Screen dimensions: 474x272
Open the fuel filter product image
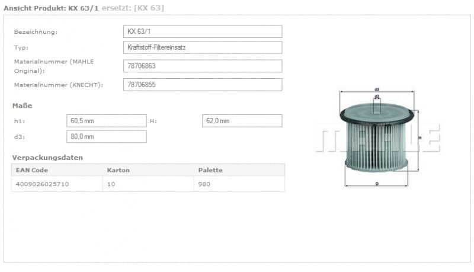[x=378, y=137]
